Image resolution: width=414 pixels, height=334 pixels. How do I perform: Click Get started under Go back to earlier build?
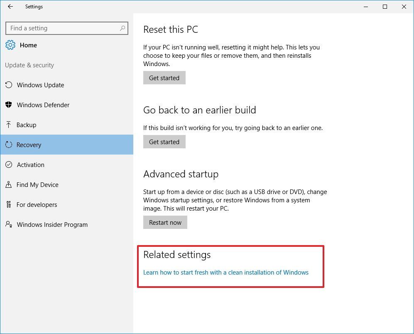[164, 142]
